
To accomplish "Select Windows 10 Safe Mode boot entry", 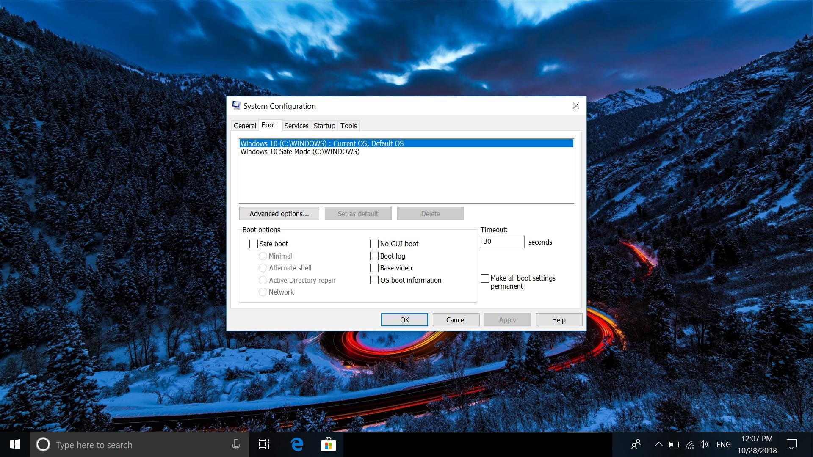I will point(300,151).
